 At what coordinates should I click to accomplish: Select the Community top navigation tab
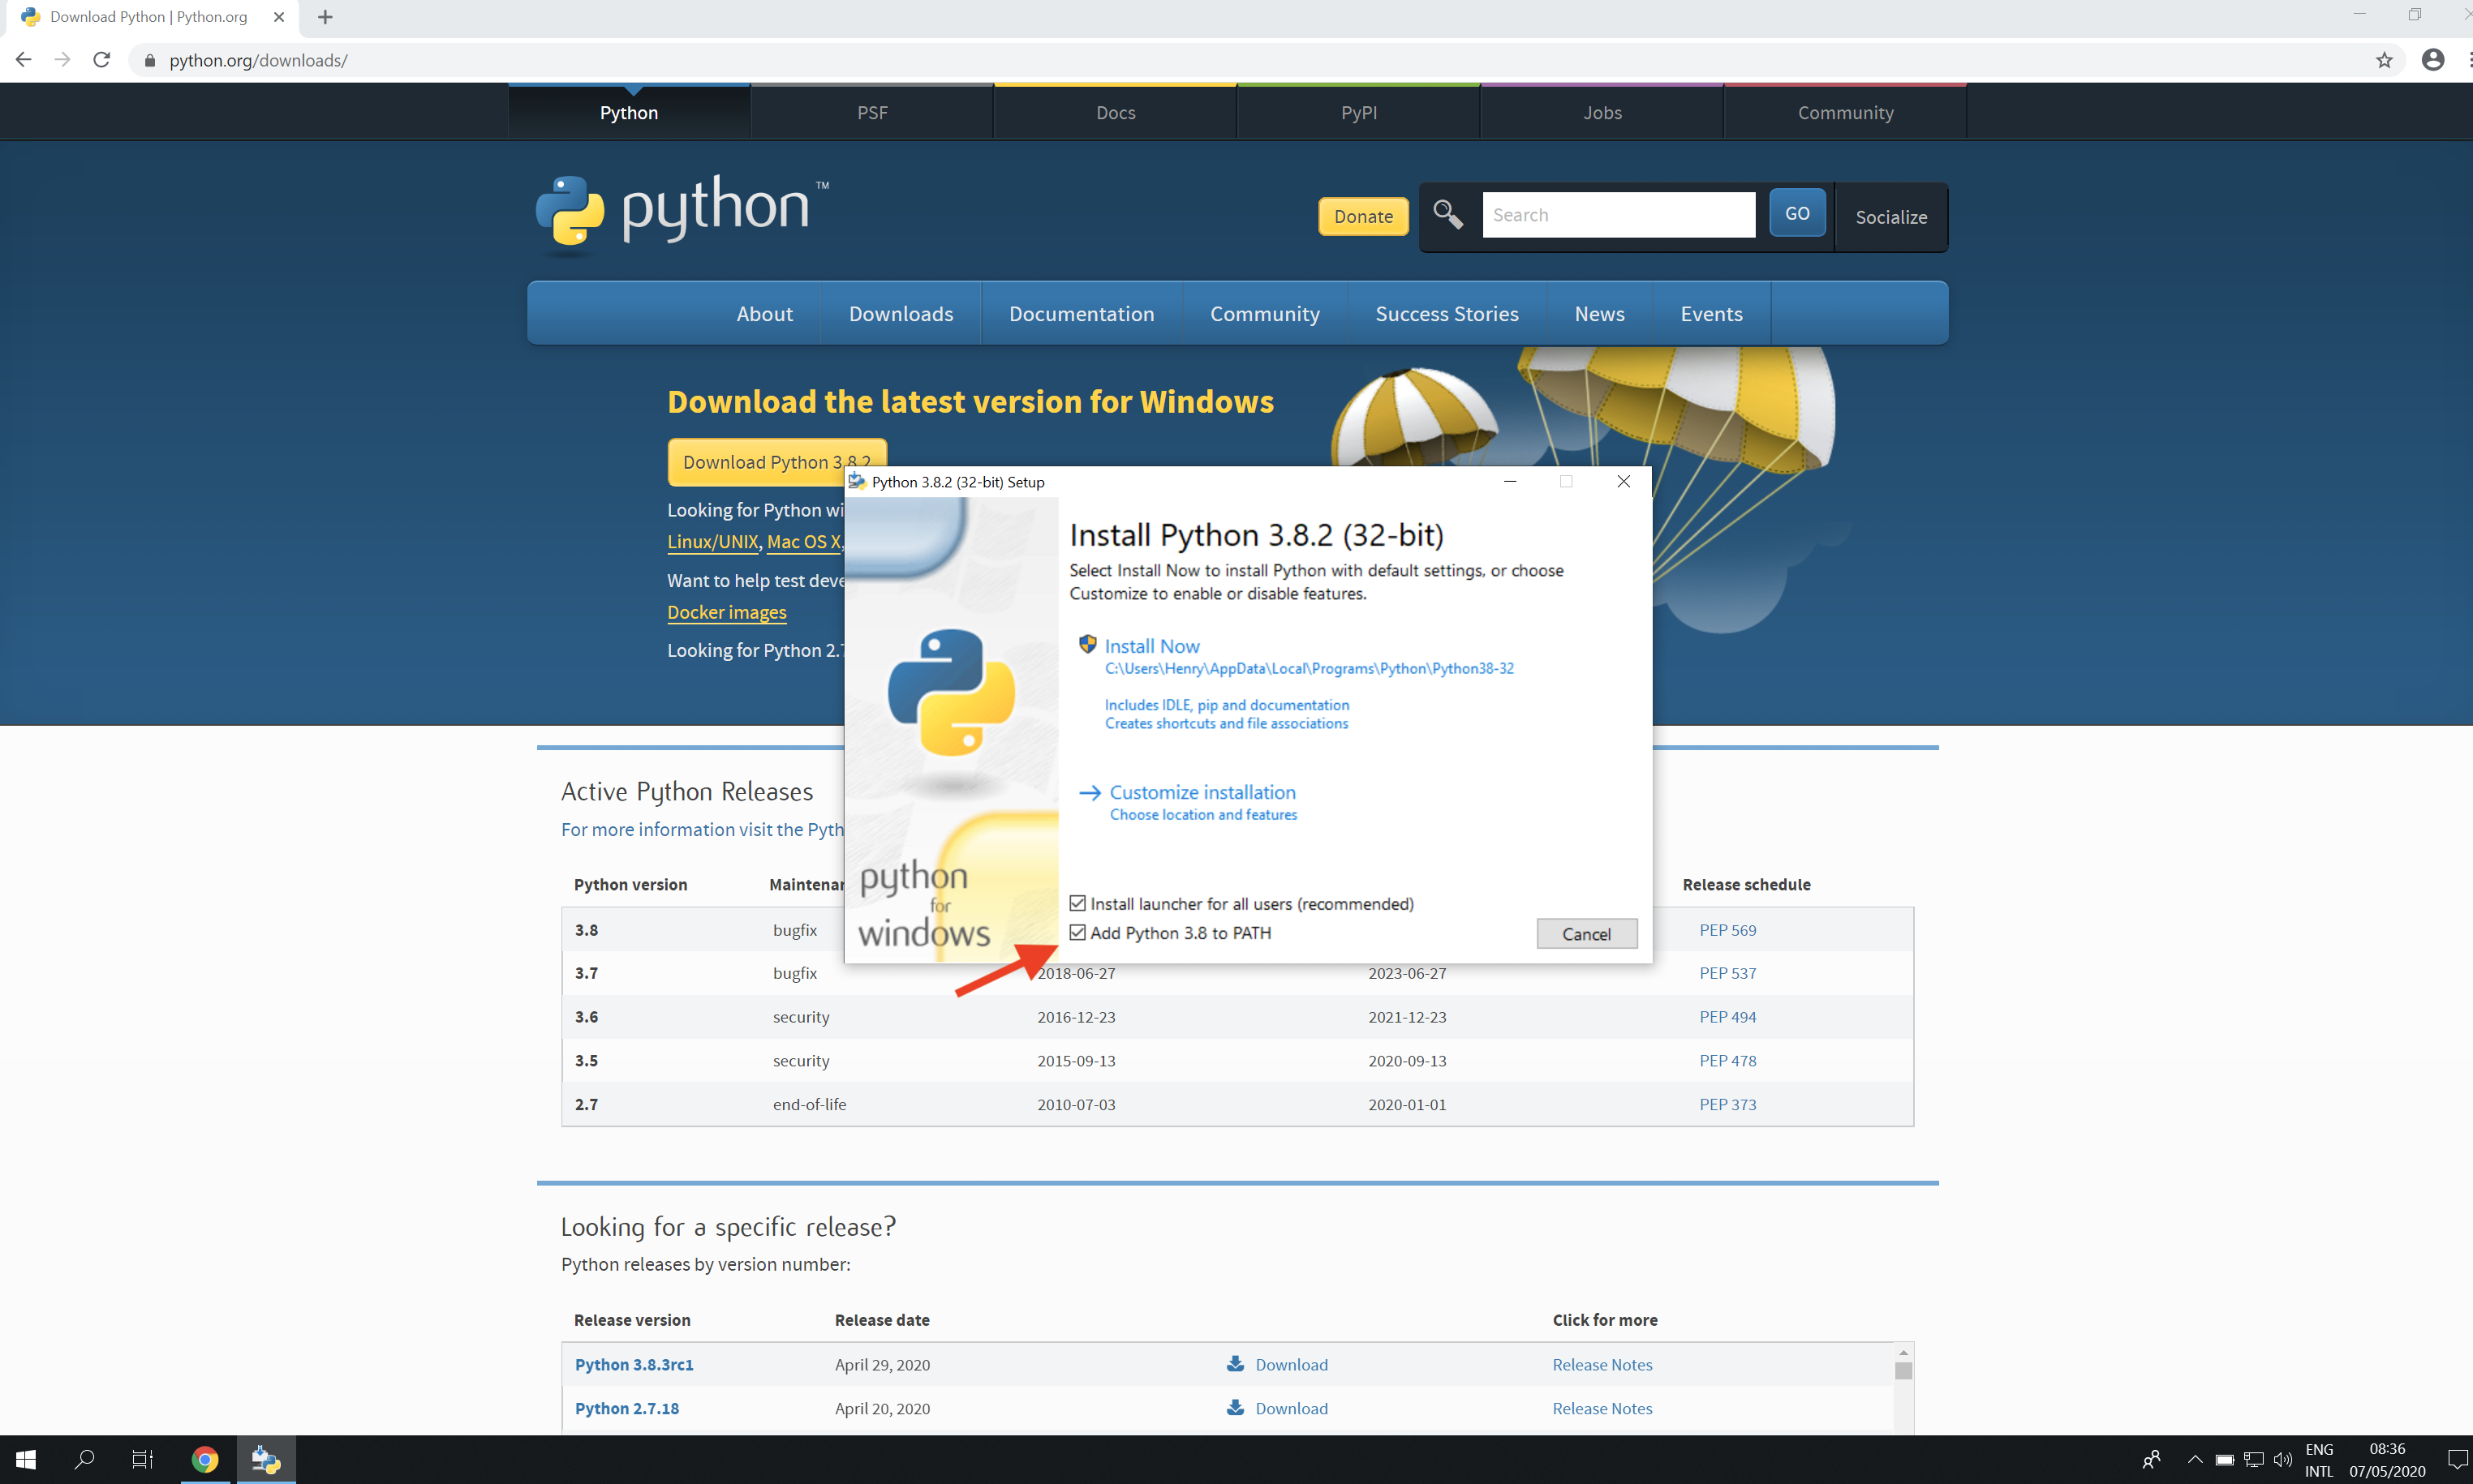pos(1846,112)
